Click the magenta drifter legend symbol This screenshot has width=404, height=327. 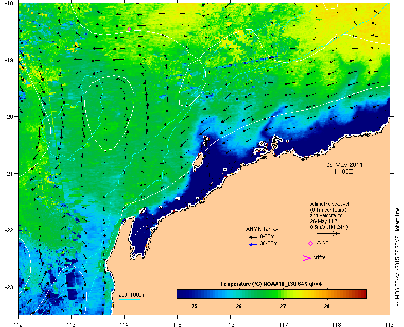click(307, 258)
